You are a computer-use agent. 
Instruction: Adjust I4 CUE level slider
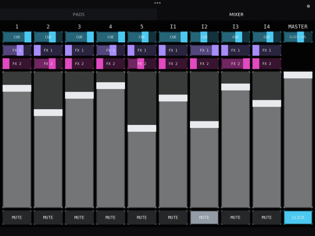267,37
